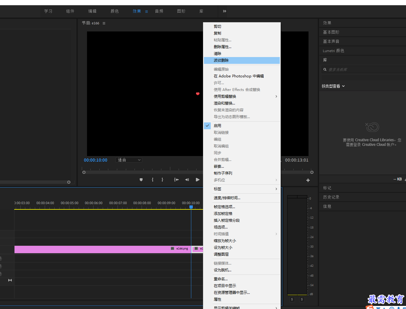Viewport: 406px width, 309px height.
Task: Select the pink e166.png clip on the timeline
Action: (x=103, y=249)
